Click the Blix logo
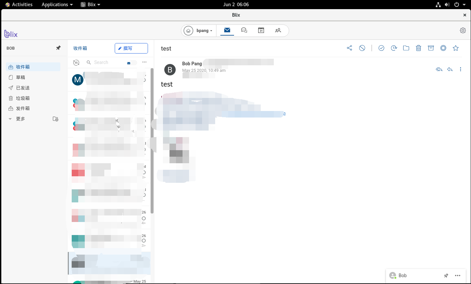The width and height of the screenshot is (471, 284). [x=11, y=34]
